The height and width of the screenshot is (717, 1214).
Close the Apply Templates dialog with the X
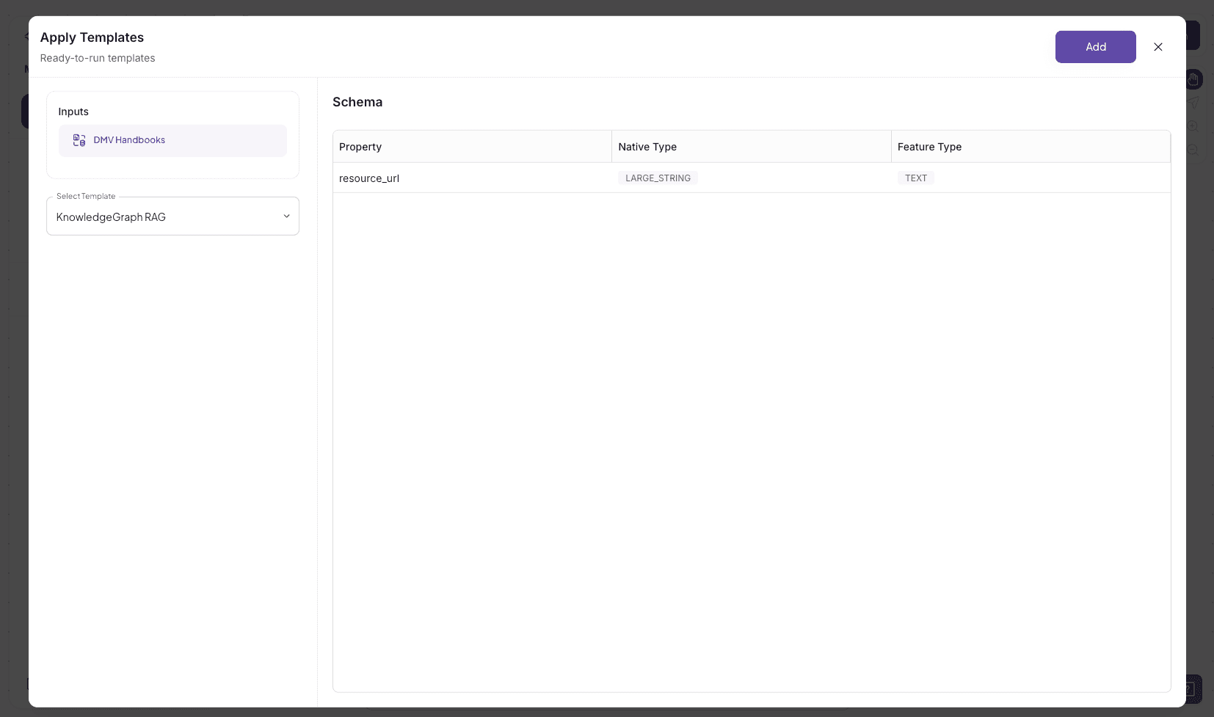click(x=1157, y=47)
